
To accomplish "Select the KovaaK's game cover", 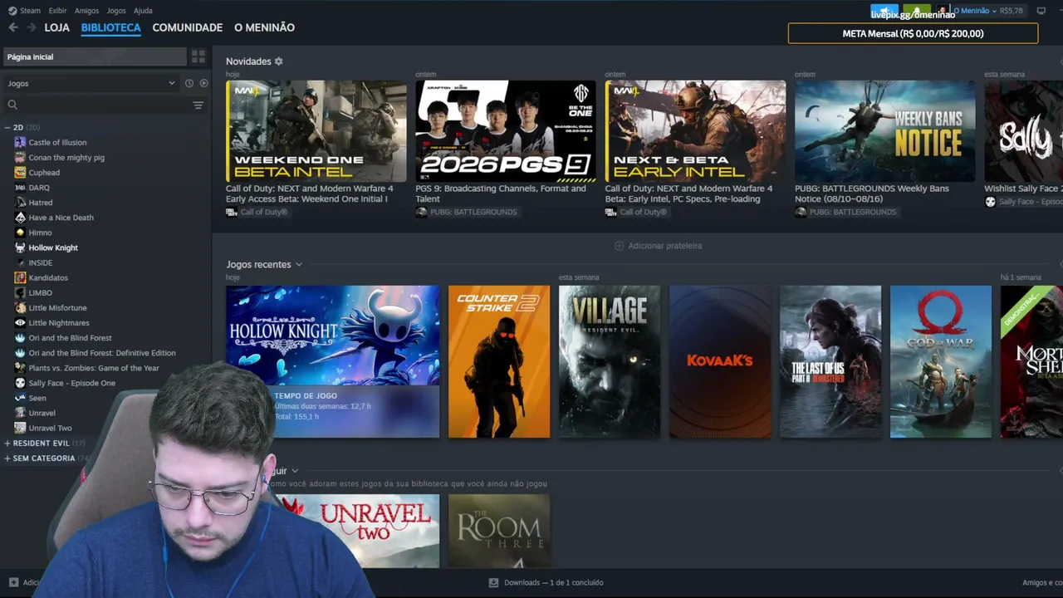I will [720, 361].
